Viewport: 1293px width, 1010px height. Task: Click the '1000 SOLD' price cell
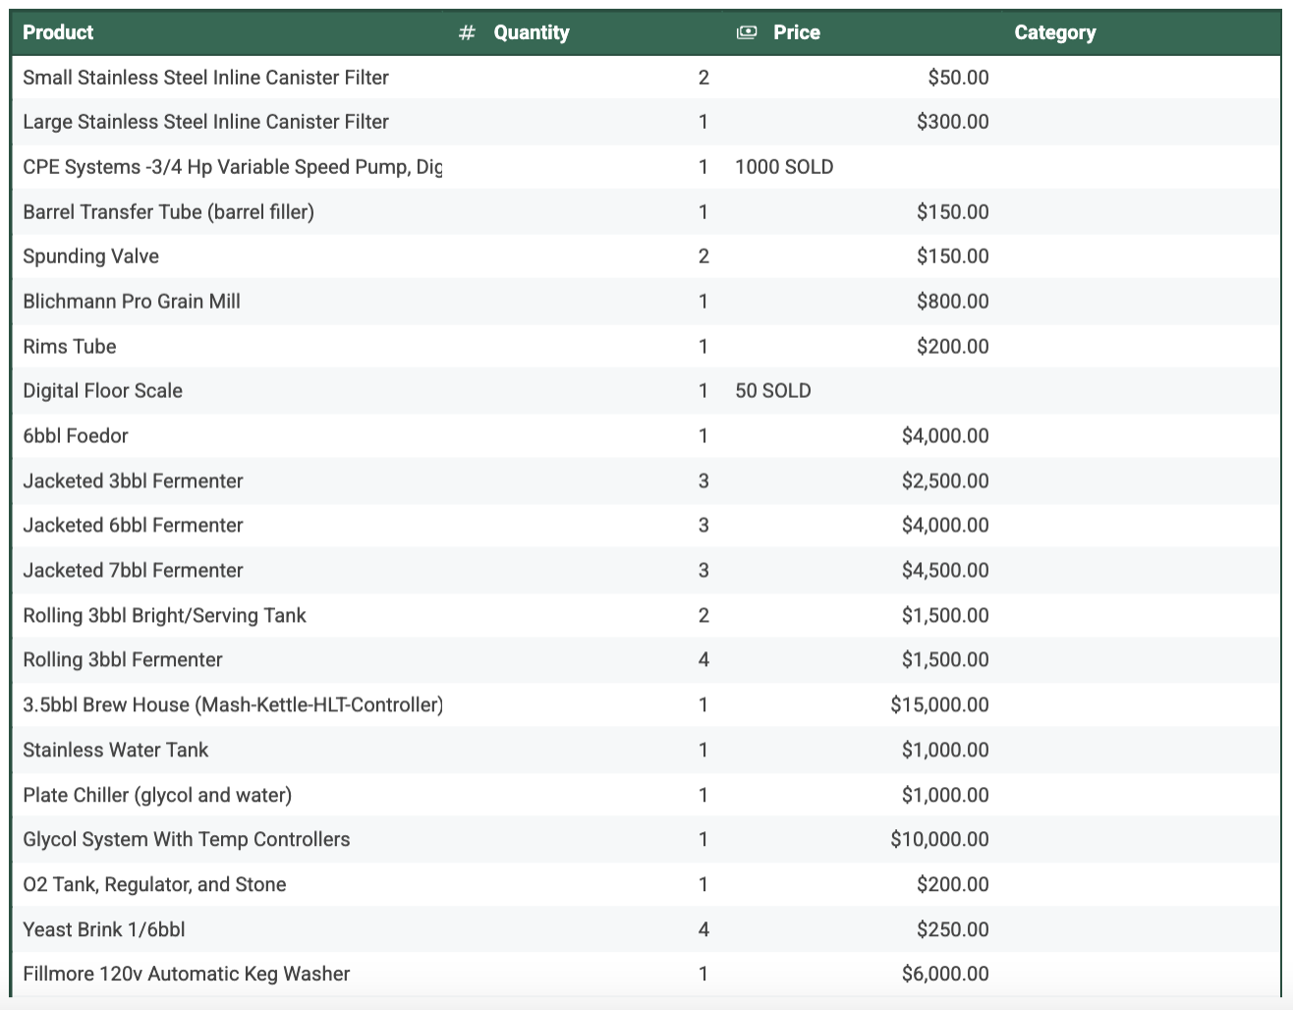coord(784,167)
